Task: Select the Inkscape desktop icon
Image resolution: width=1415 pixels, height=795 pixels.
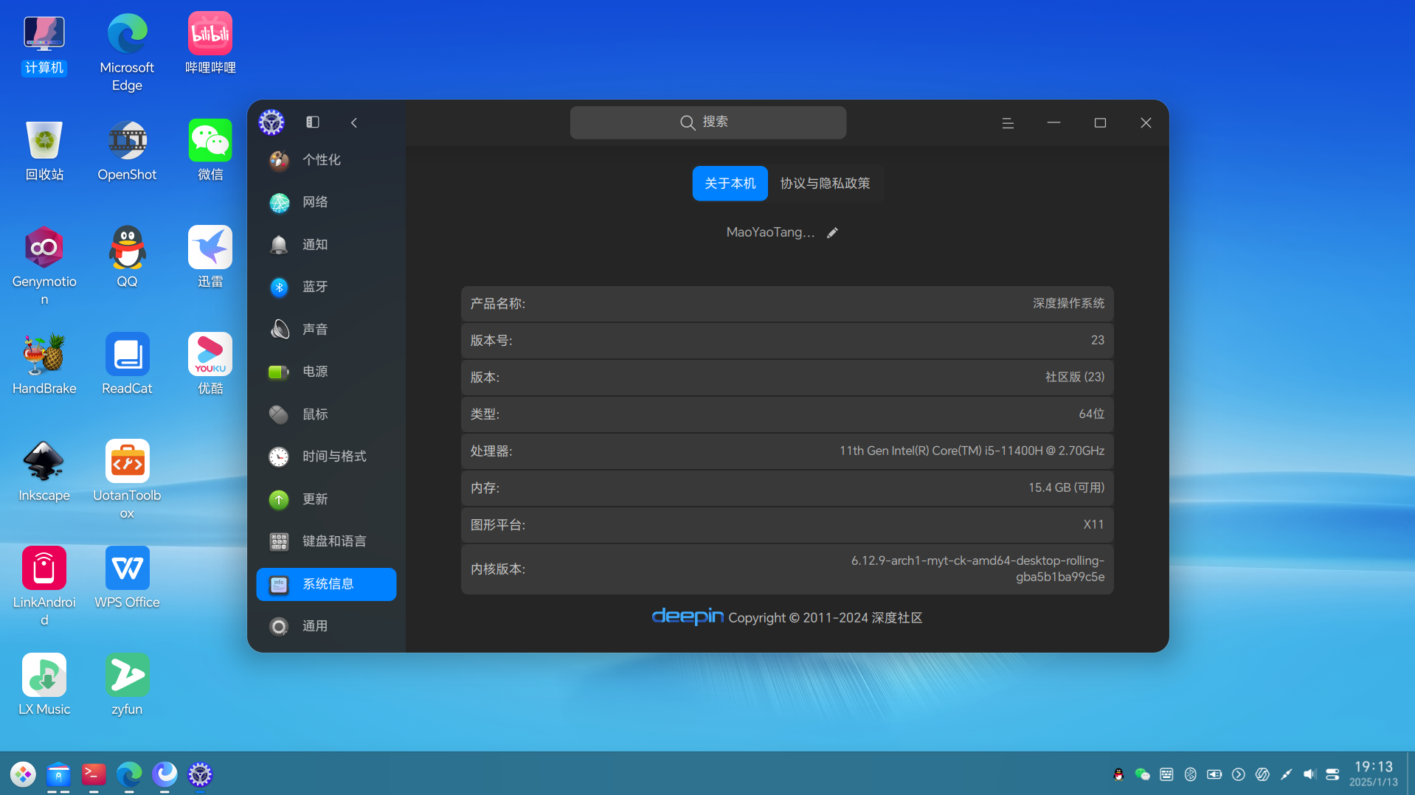Action: click(44, 471)
